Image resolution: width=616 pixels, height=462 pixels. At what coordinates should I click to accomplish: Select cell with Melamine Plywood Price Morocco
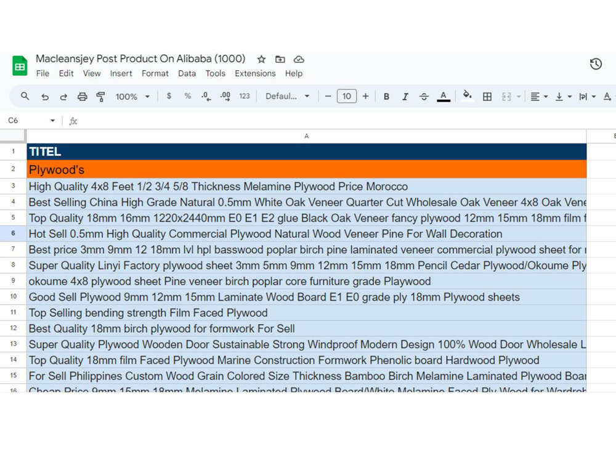(306, 186)
